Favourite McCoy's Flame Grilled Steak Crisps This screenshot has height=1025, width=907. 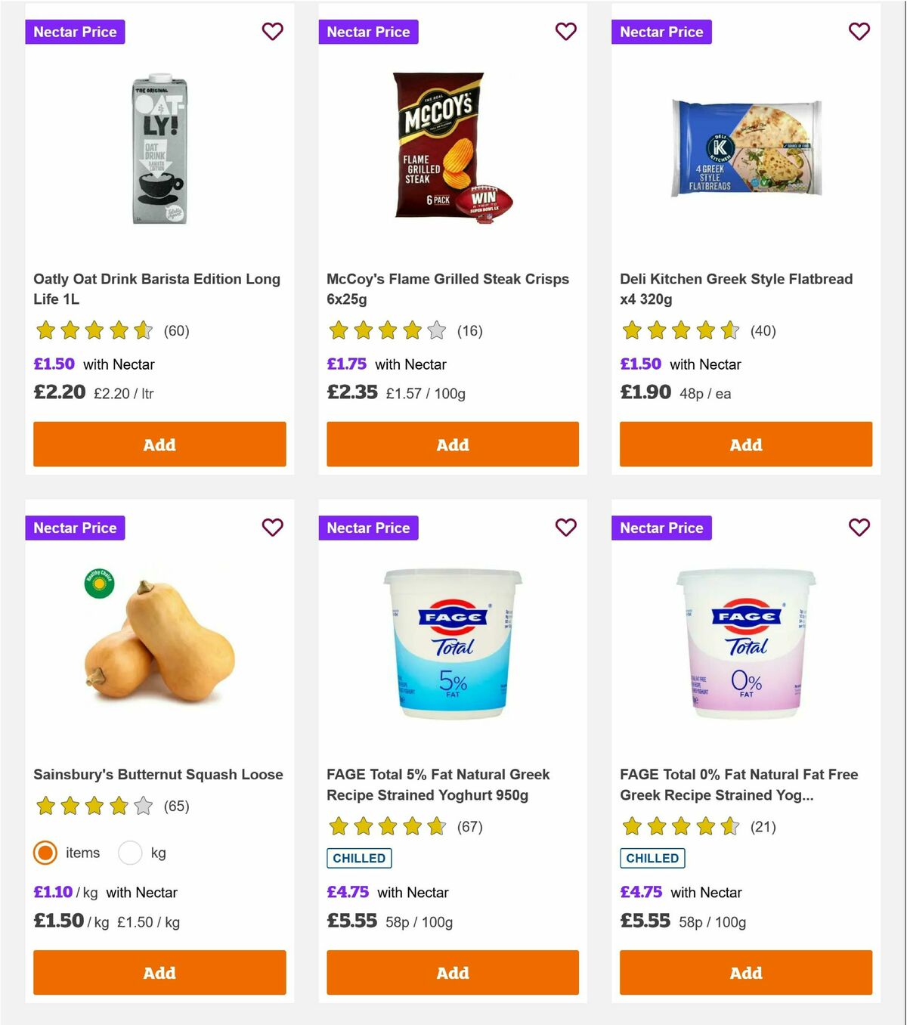tap(565, 32)
